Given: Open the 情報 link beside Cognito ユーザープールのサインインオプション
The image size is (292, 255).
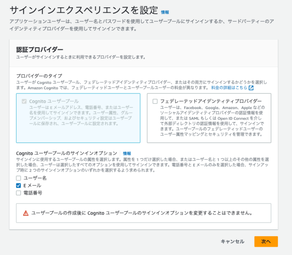Looking at the screenshot, I should [x=127, y=153].
